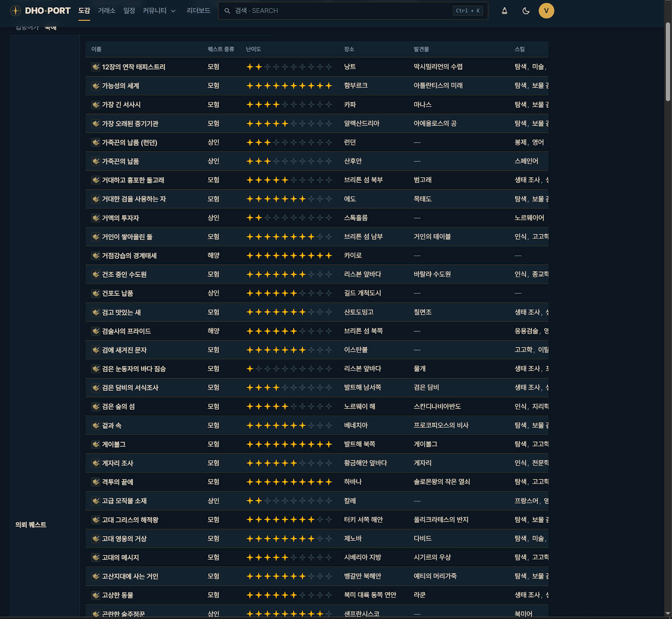The width and height of the screenshot is (672, 619).
Task: Select 의뢰 퀘스트 in the sidebar
Action: [x=31, y=524]
